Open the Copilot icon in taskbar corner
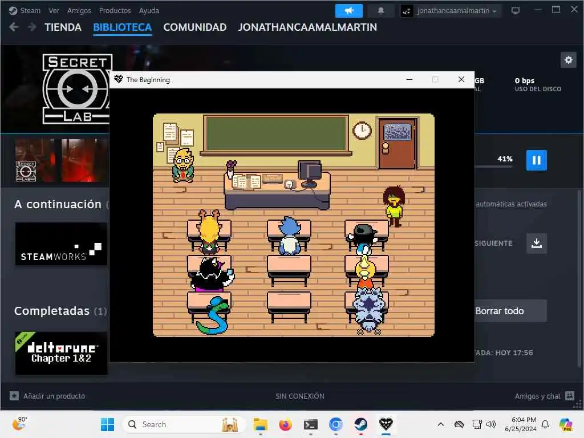Viewport: 584px width, 438px height. (566, 424)
